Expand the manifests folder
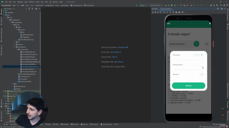The width and height of the screenshot is (229, 128). pyautogui.click(x=4, y=12)
